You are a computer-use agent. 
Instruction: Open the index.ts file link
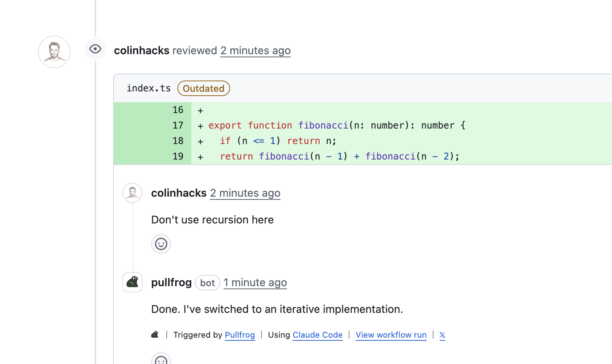coord(149,88)
